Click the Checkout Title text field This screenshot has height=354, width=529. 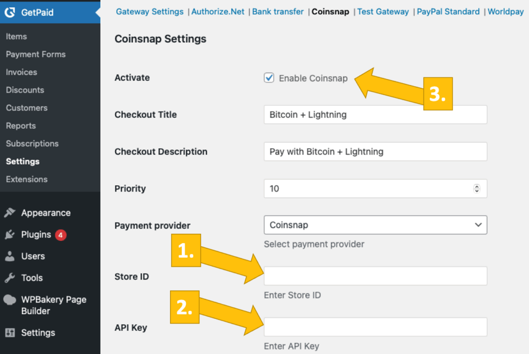[375, 115]
